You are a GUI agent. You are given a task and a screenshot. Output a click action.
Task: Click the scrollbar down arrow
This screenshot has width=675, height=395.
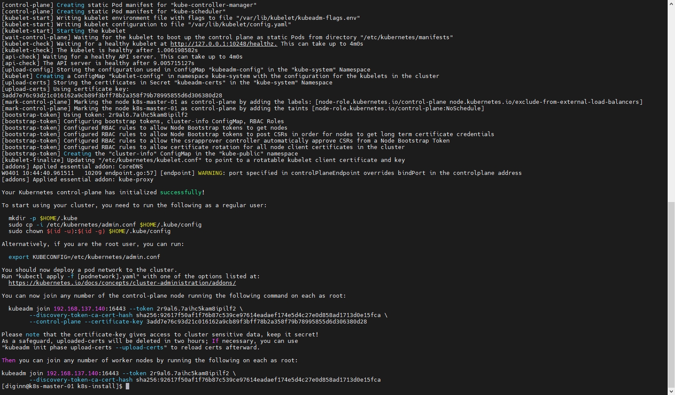[x=672, y=392]
